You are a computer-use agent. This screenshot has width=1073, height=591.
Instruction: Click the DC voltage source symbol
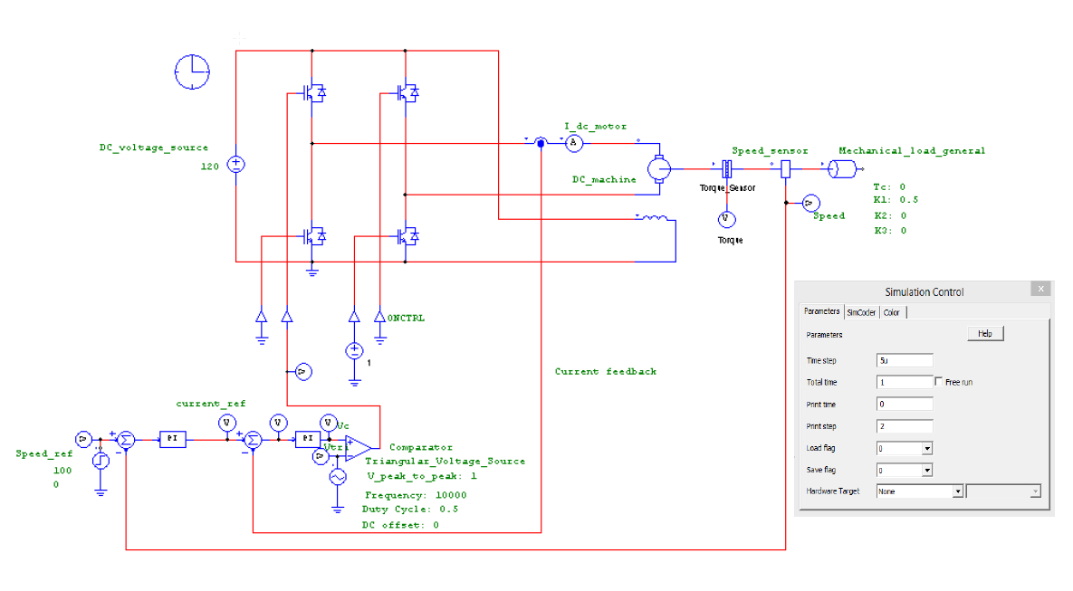236,164
